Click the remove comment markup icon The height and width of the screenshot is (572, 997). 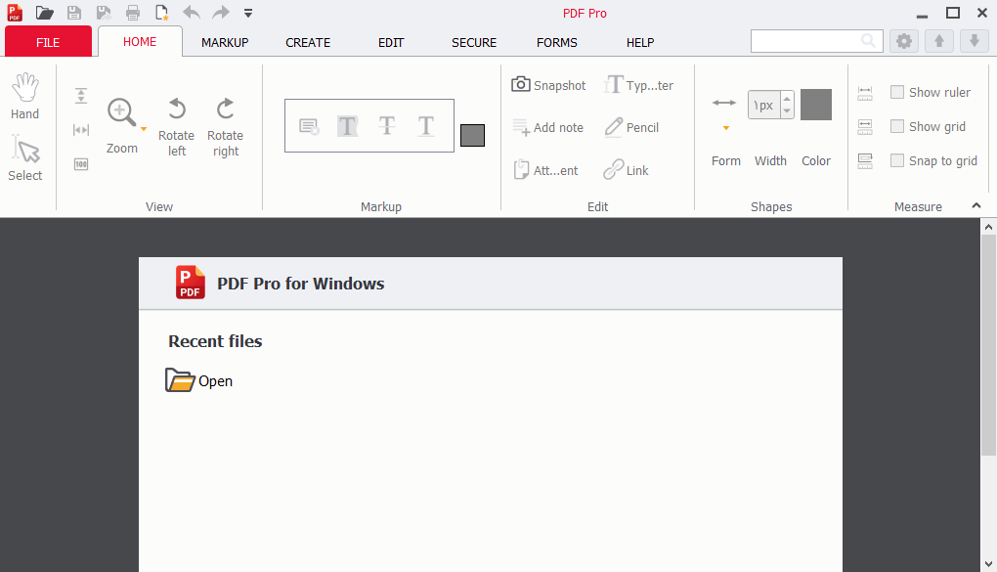coord(309,126)
